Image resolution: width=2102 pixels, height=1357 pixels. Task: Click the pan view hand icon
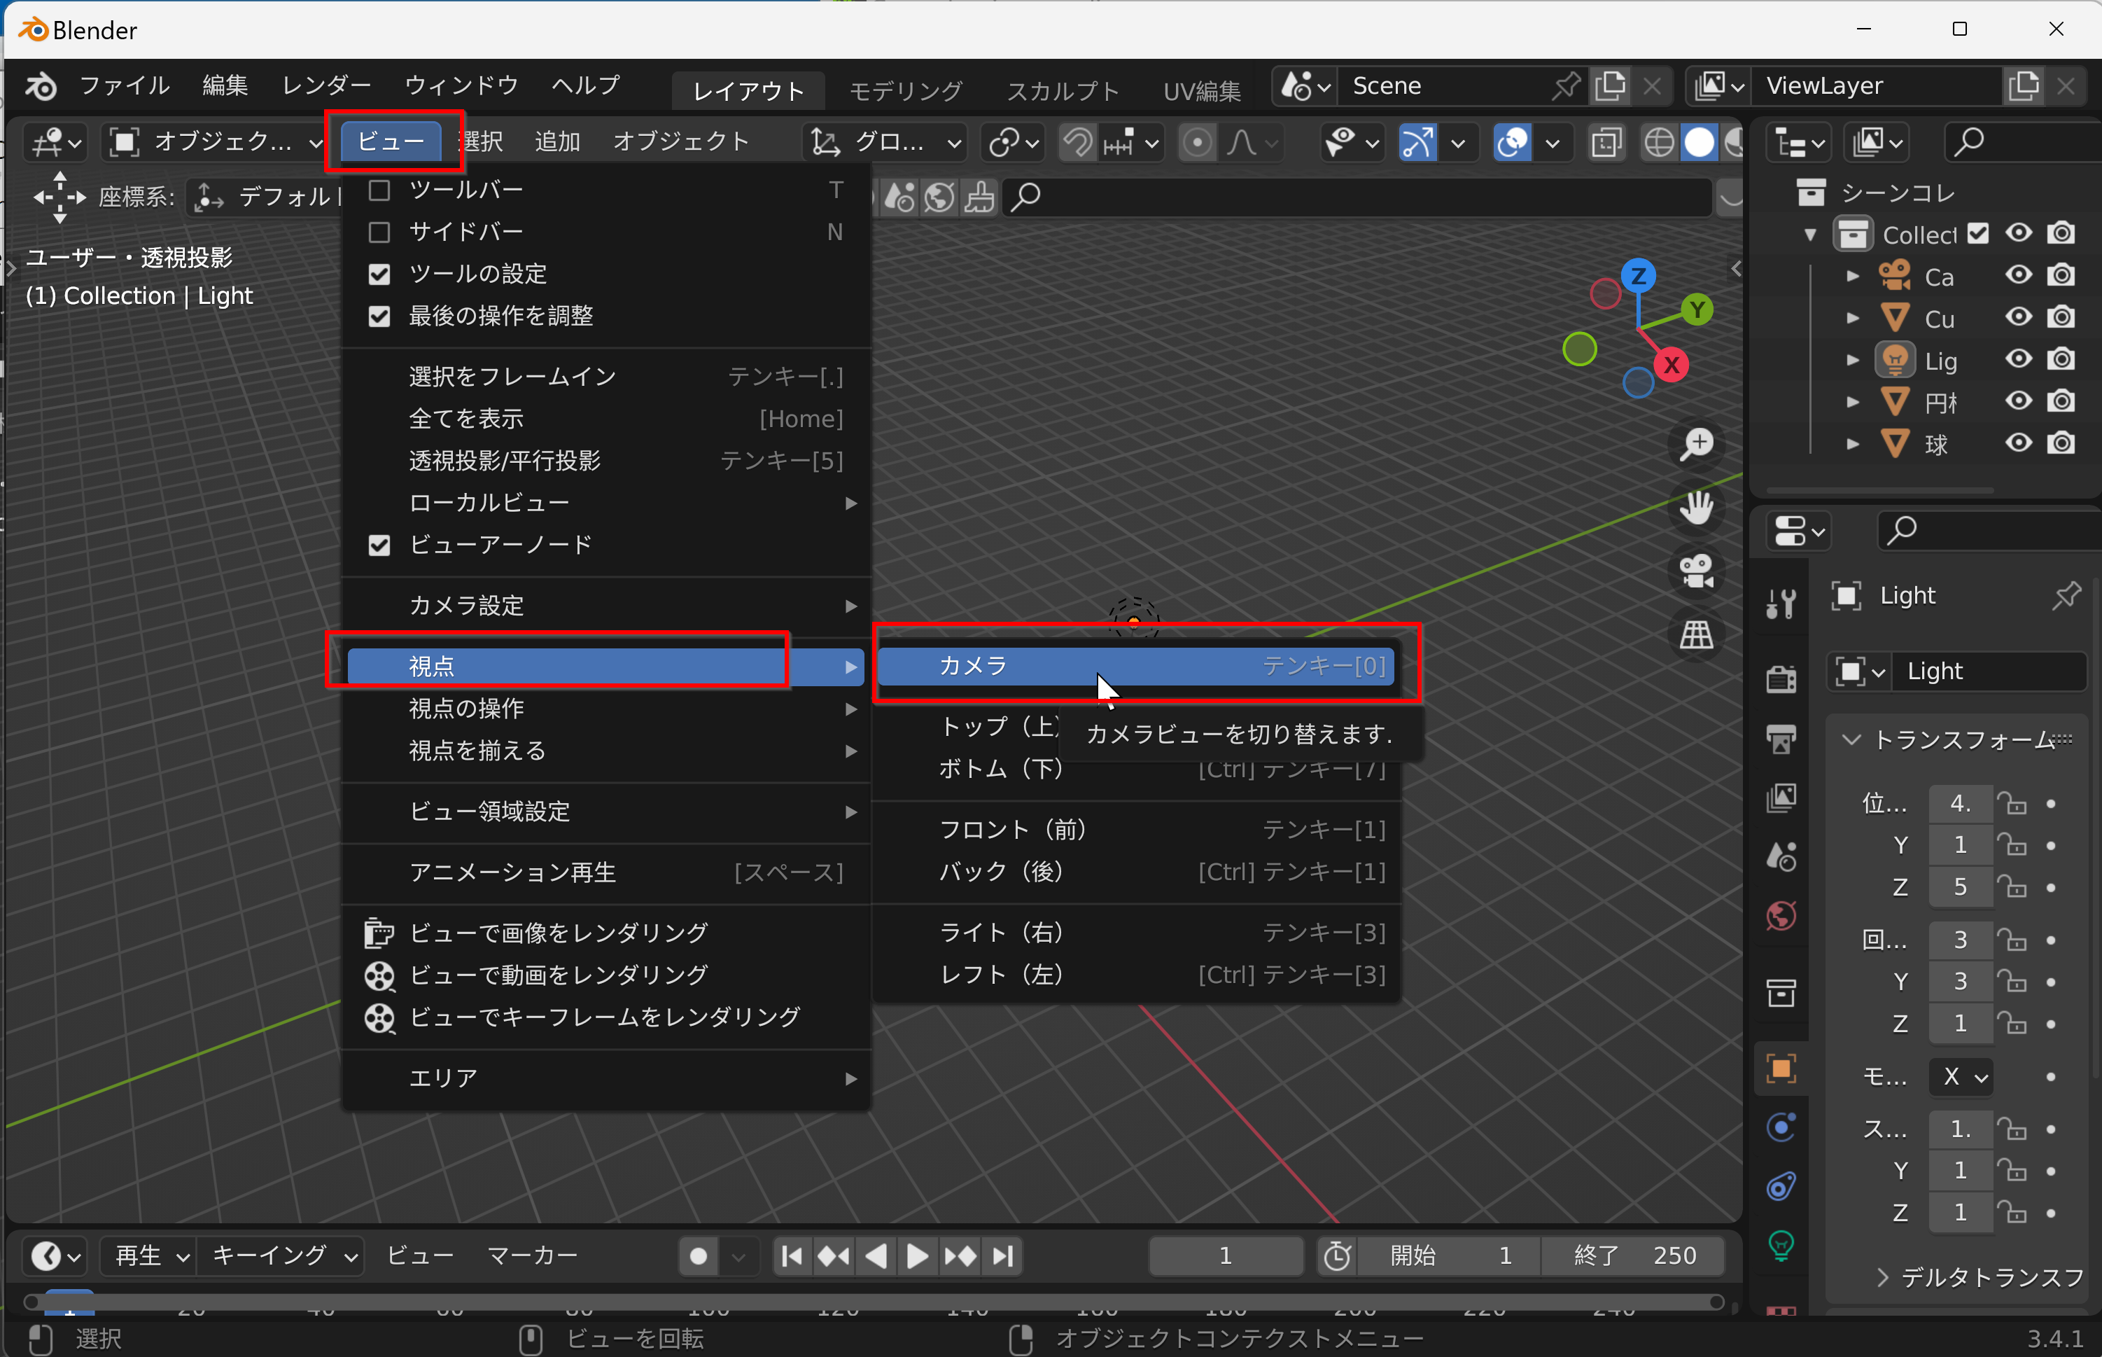click(1696, 508)
